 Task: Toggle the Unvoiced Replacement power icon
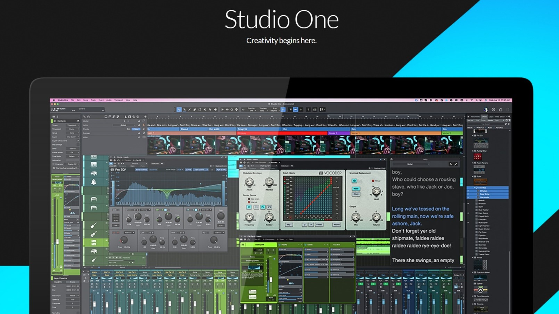point(354,181)
